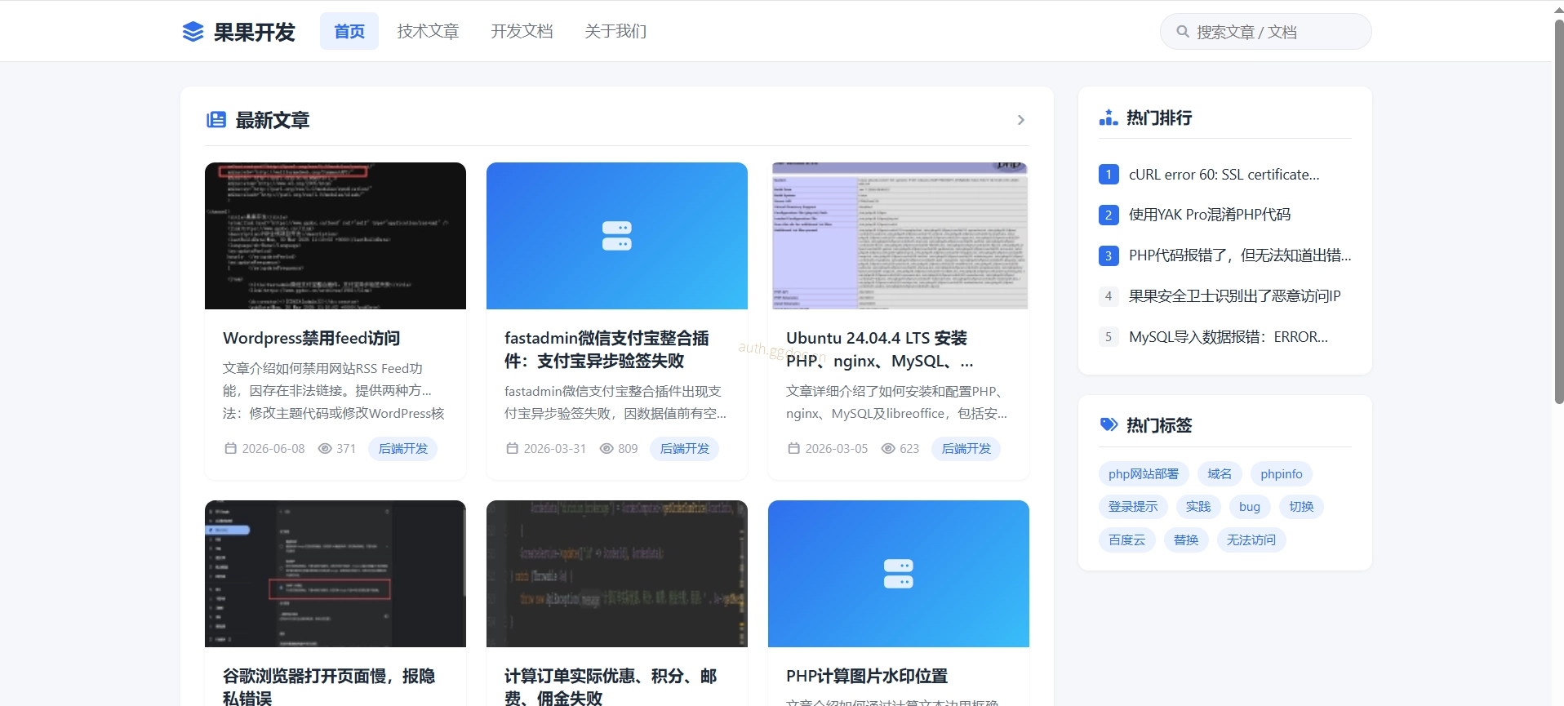
Task: Click the calendar icon beside 2026-06-08
Action: (x=231, y=448)
